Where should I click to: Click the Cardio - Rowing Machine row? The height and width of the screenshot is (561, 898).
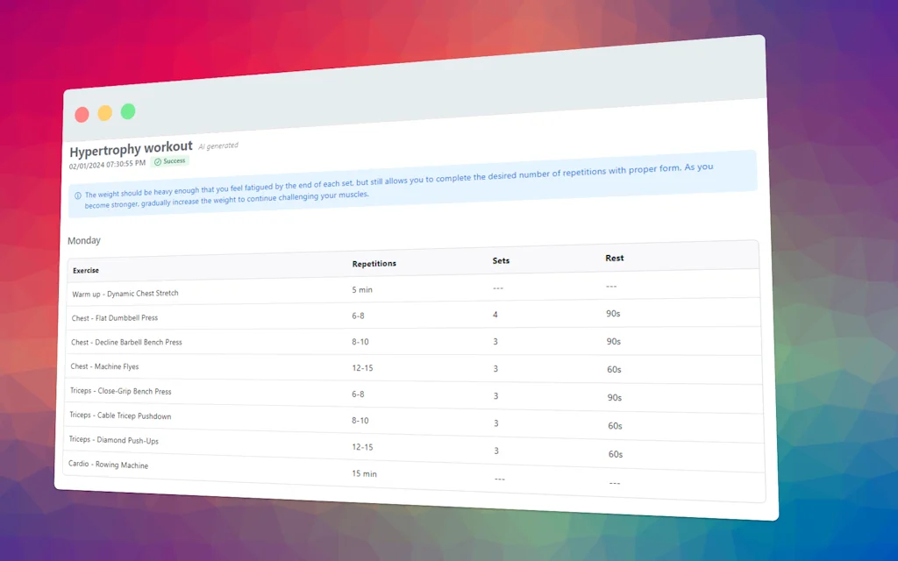point(108,464)
